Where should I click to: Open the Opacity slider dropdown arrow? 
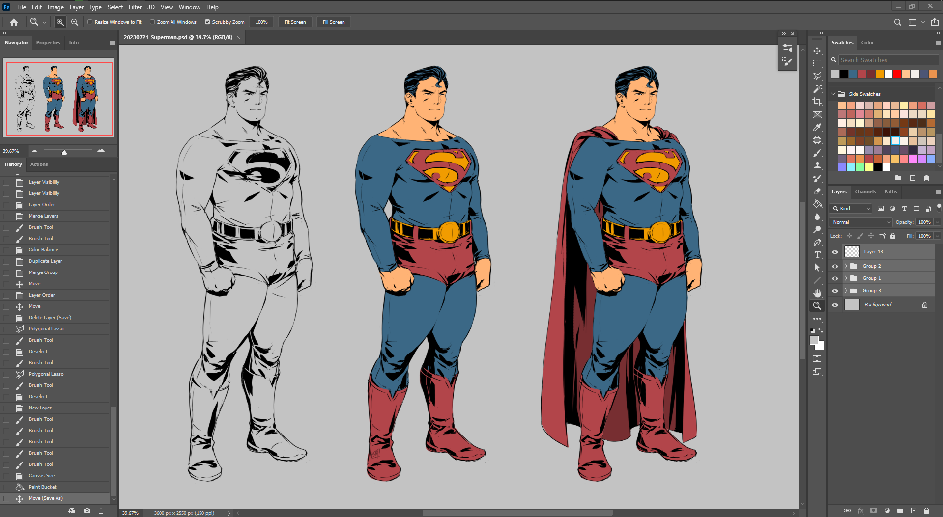click(x=937, y=222)
